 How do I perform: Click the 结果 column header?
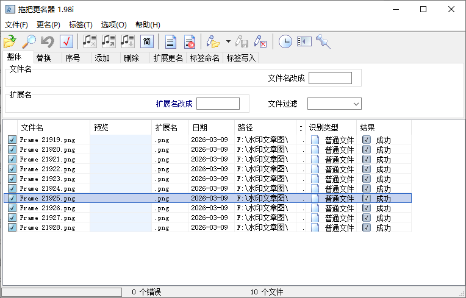click(x=384, y=127)
